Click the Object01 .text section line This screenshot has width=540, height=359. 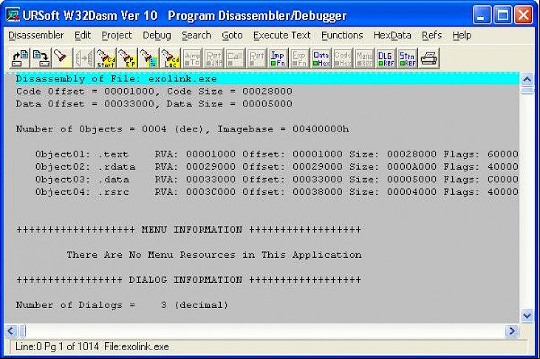coord(276,154)
